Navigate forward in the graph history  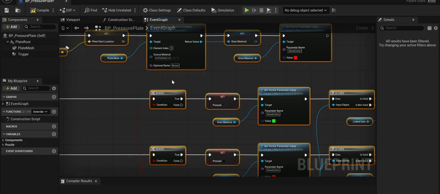[86, 28]
